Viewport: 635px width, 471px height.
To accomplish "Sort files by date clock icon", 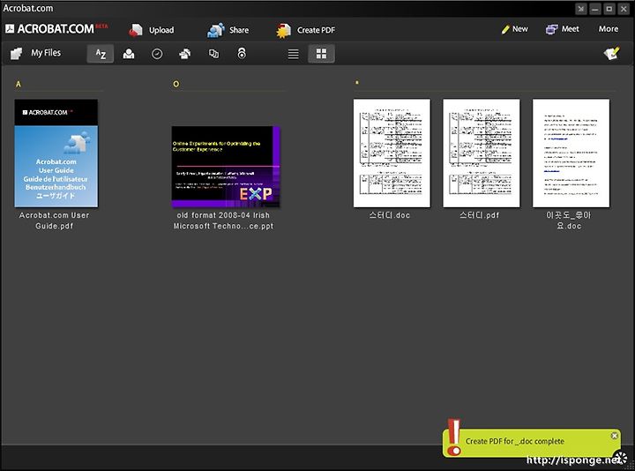I will click(157, 54).
